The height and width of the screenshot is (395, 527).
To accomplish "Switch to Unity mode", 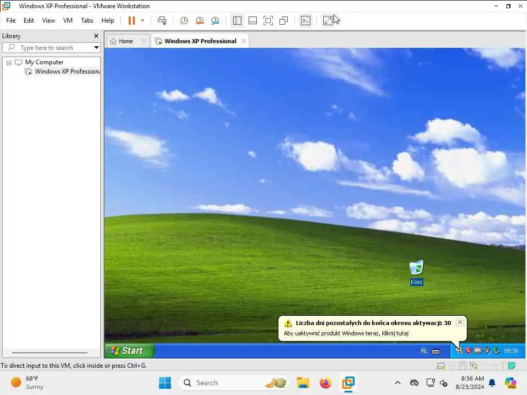I will click(284, 21).
